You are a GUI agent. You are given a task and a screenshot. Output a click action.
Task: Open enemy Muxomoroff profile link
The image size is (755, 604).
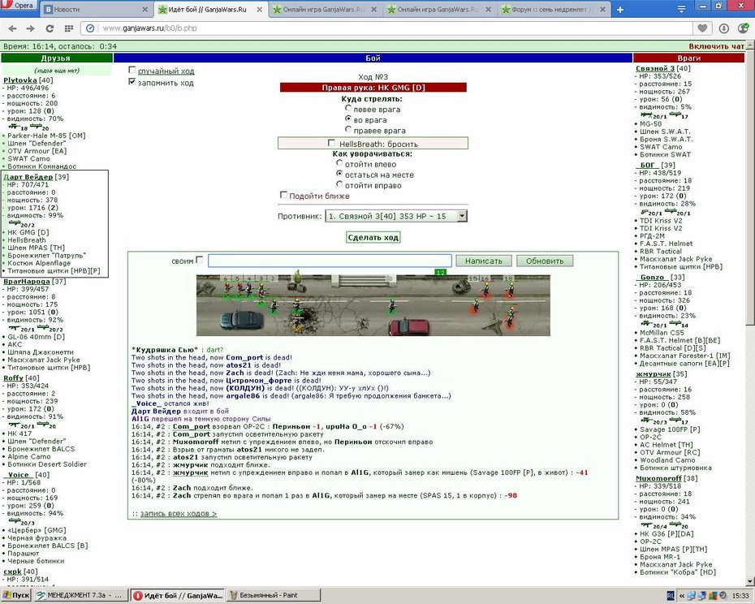(658, 478)
